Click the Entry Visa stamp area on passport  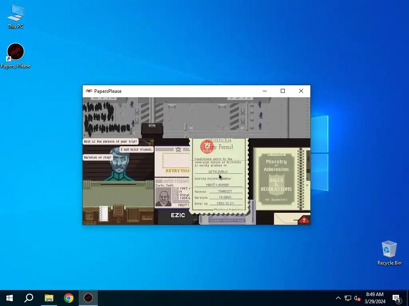(x=176, y=161)
